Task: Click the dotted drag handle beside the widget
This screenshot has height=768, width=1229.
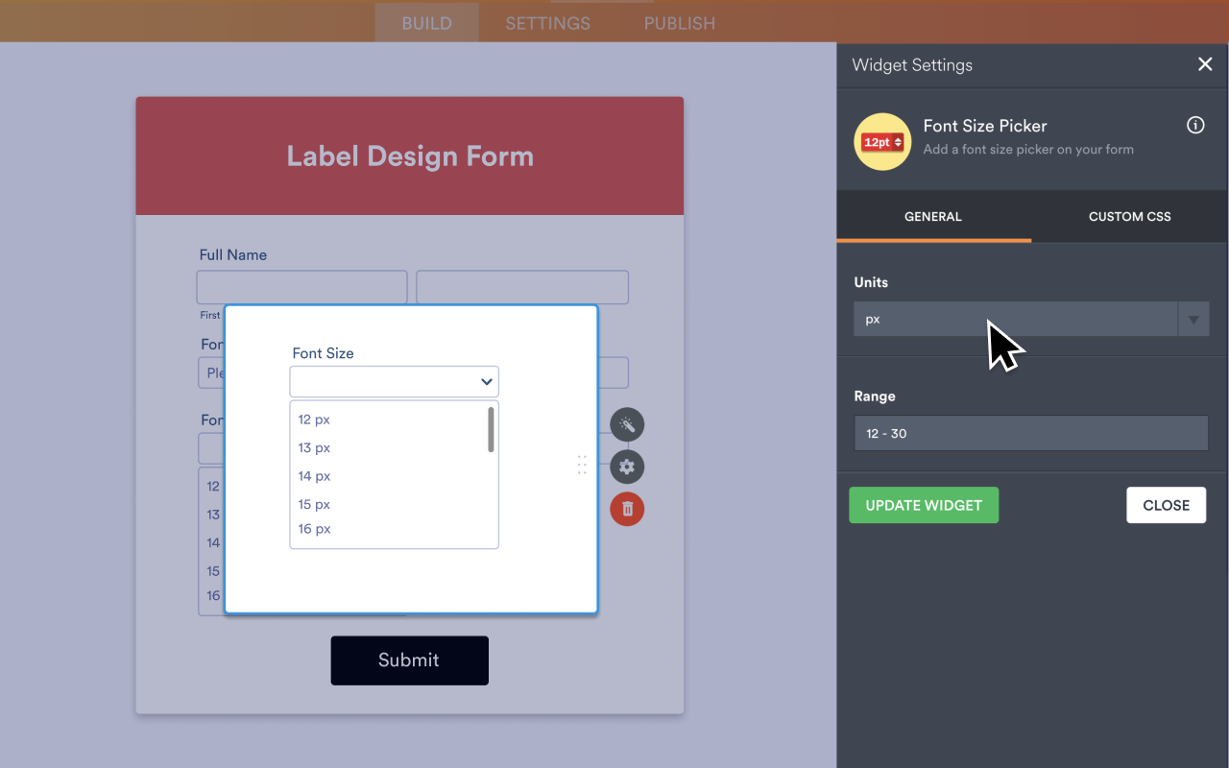Action: (582, 465)
